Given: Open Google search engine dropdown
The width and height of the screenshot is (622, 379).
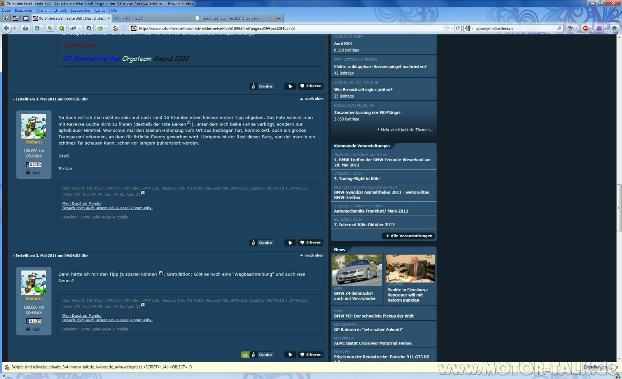Looking at the screenshot, I should [472, 28].
